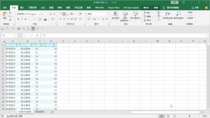Align text left in the ribbon
This screenshot has width=210, height=118.
[x=60, y=19]
